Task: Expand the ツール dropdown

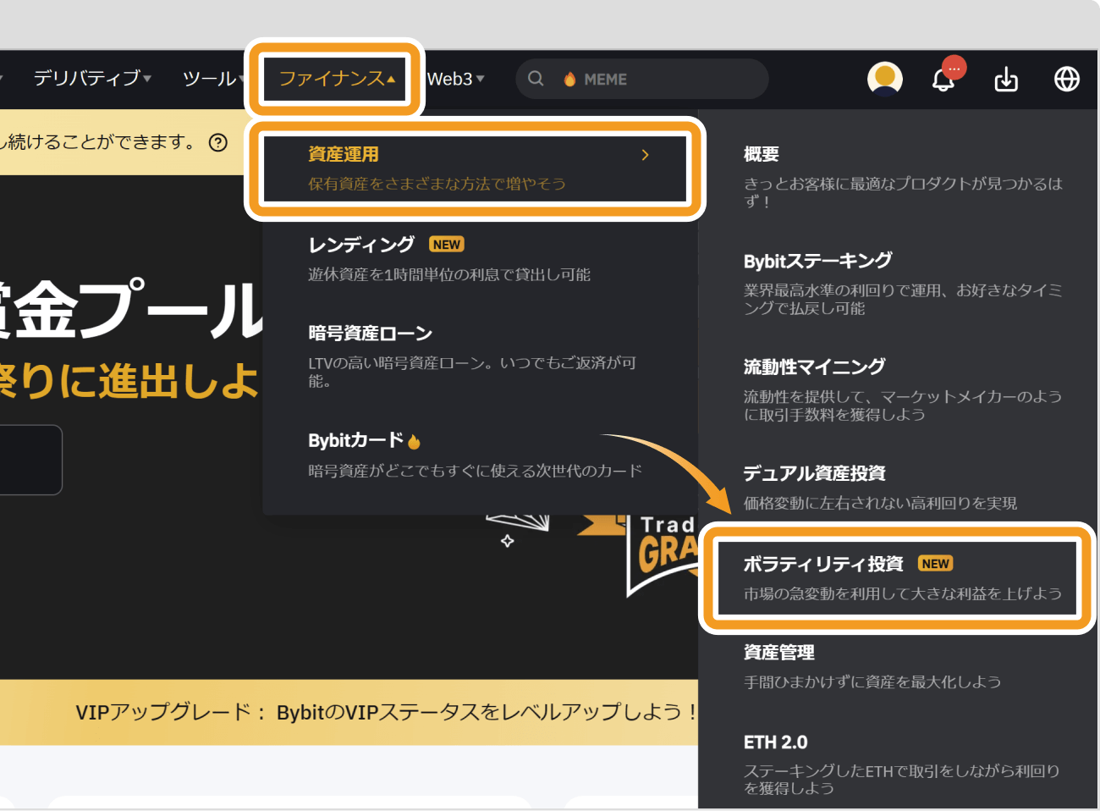Action: 214,79
